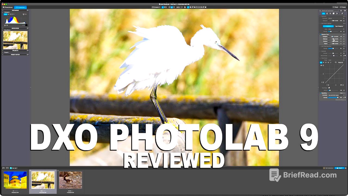The width and height of the screenshot is (348, 196).
Task: Switch to the Customize tab
Action: [x=20, y=7]
